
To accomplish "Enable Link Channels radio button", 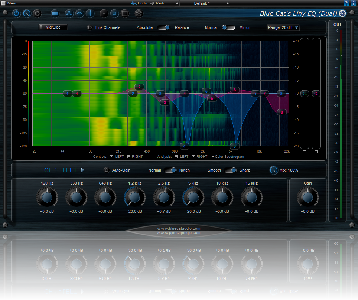I will click(x=89, y=27).
